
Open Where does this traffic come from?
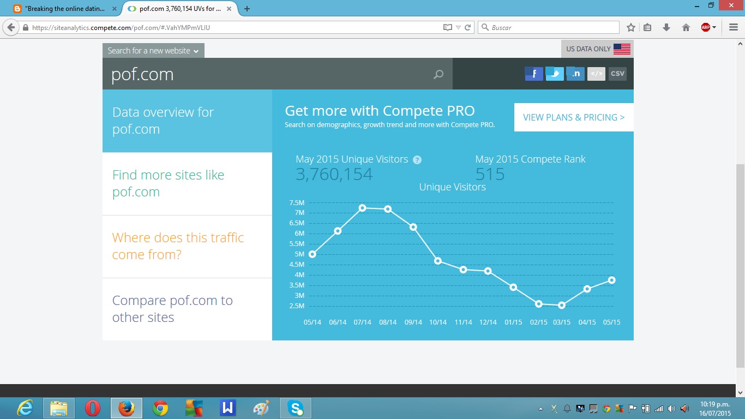[x=187, y=247]
